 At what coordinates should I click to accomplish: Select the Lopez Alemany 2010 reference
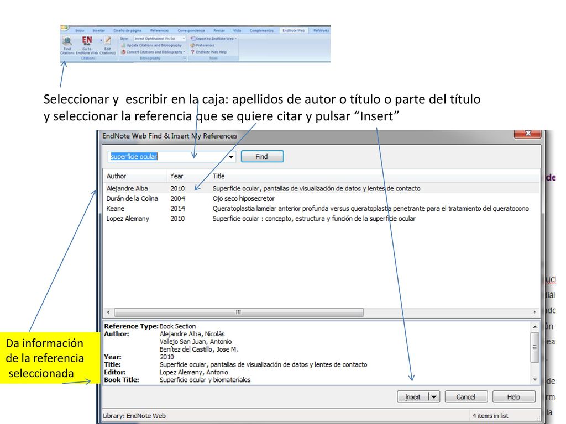(321, 219)
